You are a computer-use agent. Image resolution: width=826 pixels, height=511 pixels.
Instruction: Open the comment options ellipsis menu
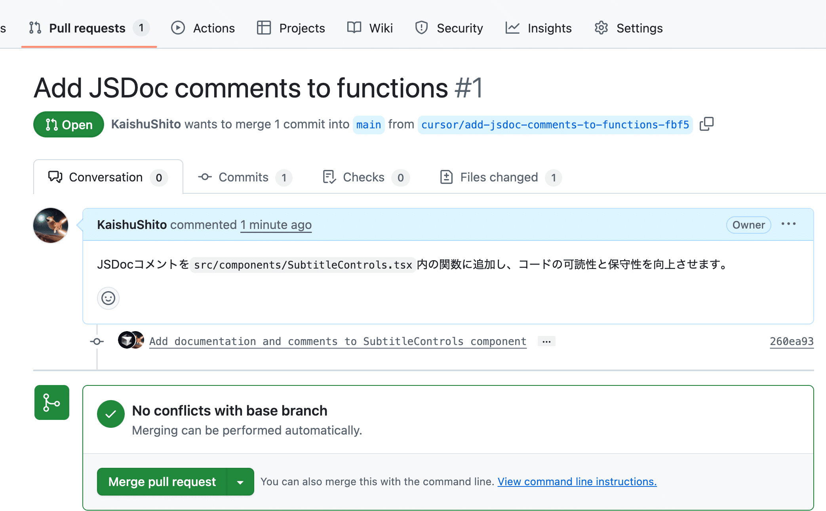(788, 225)
